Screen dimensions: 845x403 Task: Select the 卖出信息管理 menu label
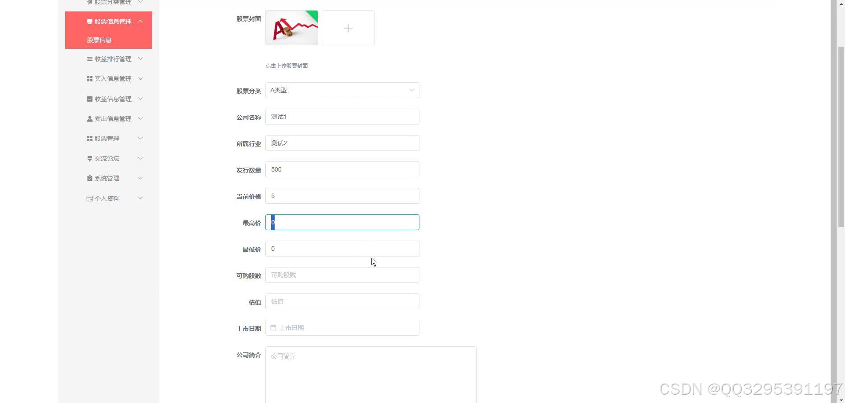coord(113,119)
